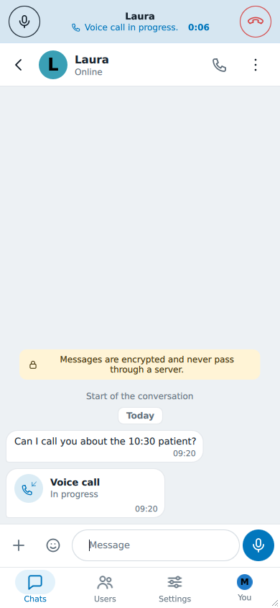Start a call using the header phone icon

tap(220, 65)
